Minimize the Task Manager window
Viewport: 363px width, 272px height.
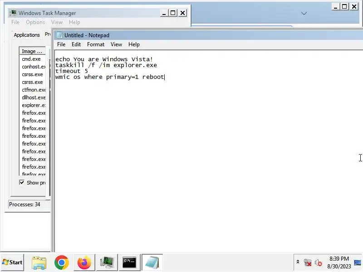click(x=164, y=13)
